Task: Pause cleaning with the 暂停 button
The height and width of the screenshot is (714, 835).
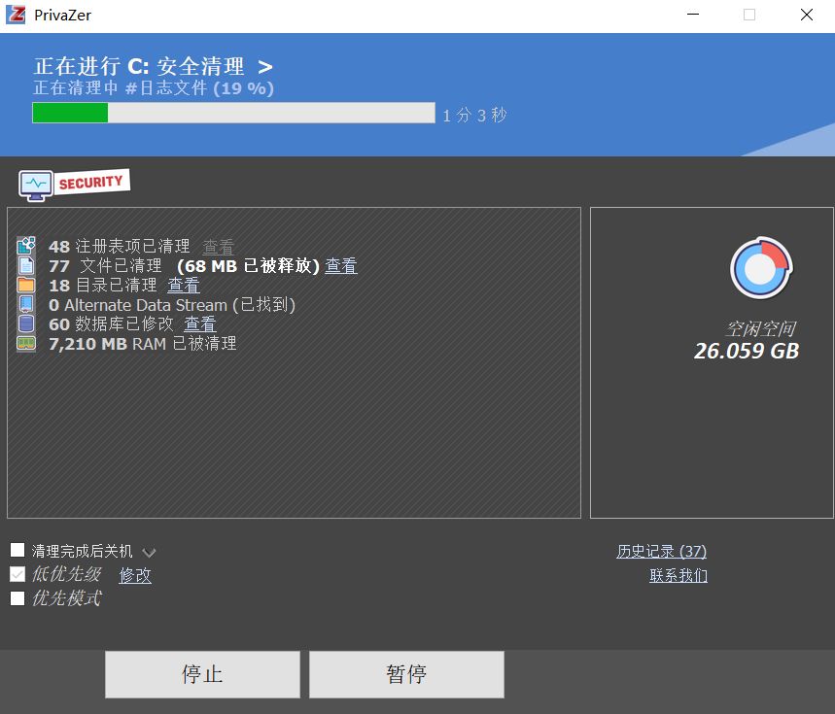Action: tap(406, 674)
